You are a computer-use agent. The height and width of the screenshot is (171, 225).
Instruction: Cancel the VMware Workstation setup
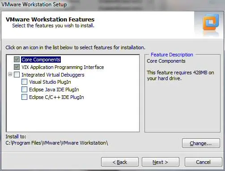click(x=204, y=162)
